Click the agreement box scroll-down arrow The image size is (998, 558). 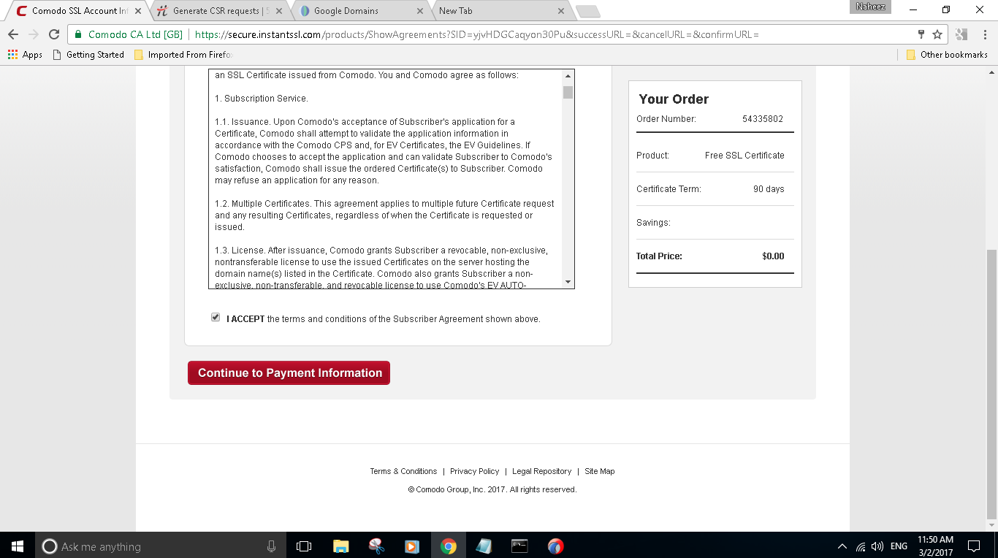568,282
